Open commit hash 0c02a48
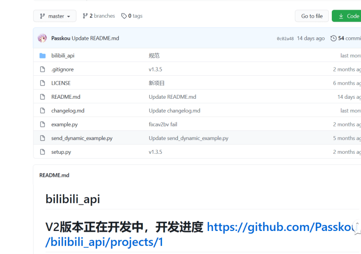Viewport: 361px width, 254px height. coord(285,39)
